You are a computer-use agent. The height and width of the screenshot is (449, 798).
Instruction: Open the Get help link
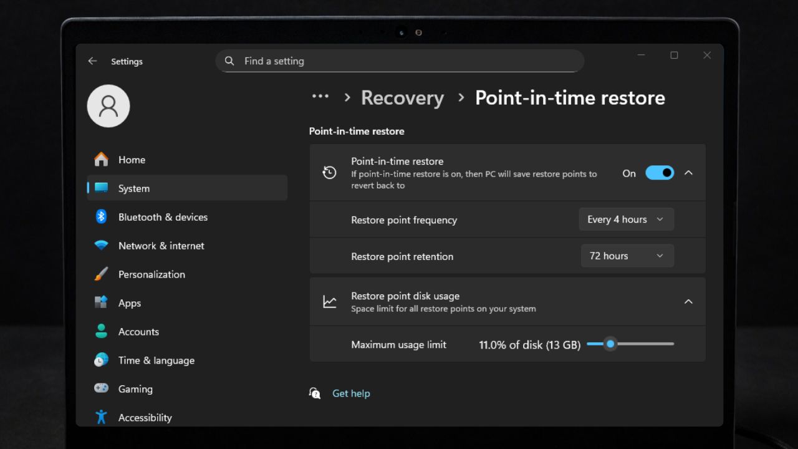coord(351,393)
